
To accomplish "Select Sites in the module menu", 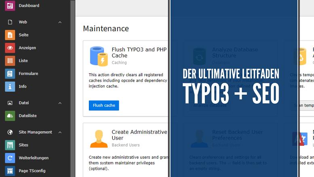I will pos(23,145).
